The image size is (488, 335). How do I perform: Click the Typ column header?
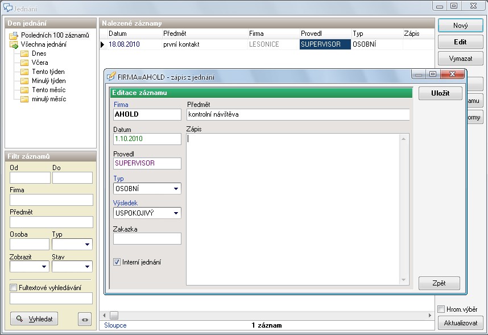(377, 34)
